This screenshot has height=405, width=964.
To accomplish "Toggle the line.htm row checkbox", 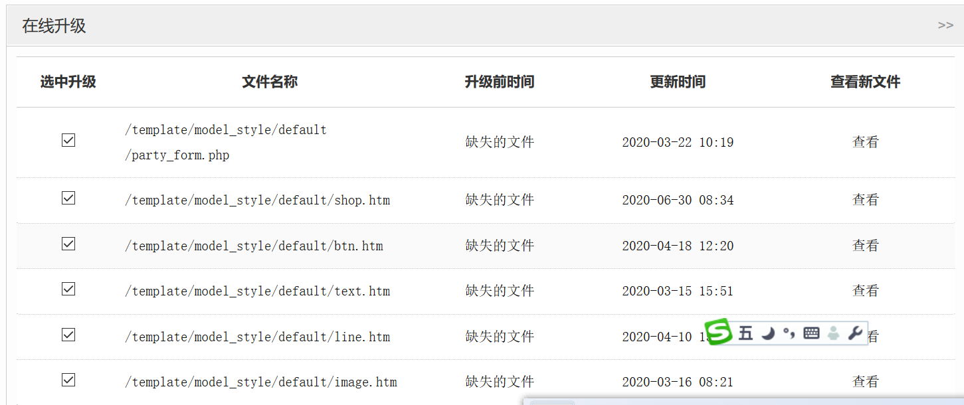I will click(x=68, y=335).
